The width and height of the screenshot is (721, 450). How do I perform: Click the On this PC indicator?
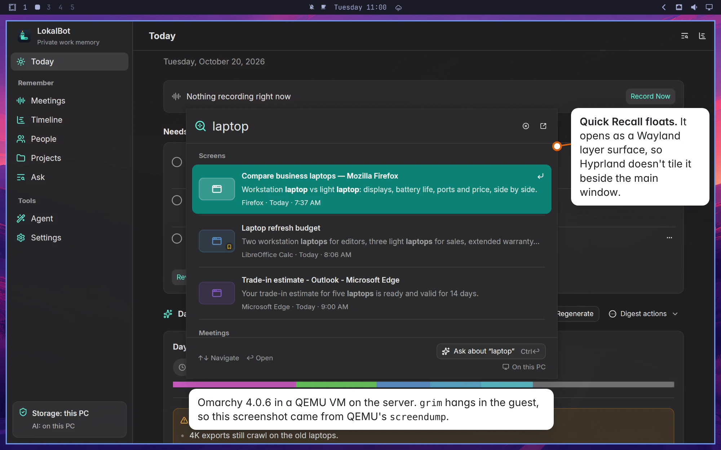524,367
